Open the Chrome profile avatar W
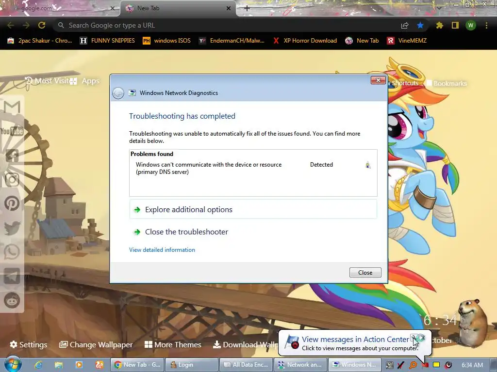Viewport: 497px width, 372px height. [471, 25]
